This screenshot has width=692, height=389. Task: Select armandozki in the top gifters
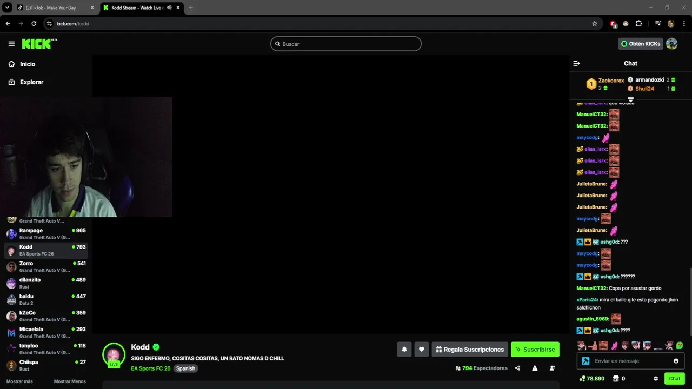pyautogui.click(x=649, y=80)
